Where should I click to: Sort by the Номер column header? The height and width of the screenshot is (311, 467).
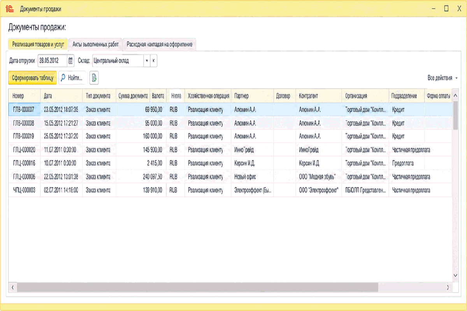[x=25, y=96]
